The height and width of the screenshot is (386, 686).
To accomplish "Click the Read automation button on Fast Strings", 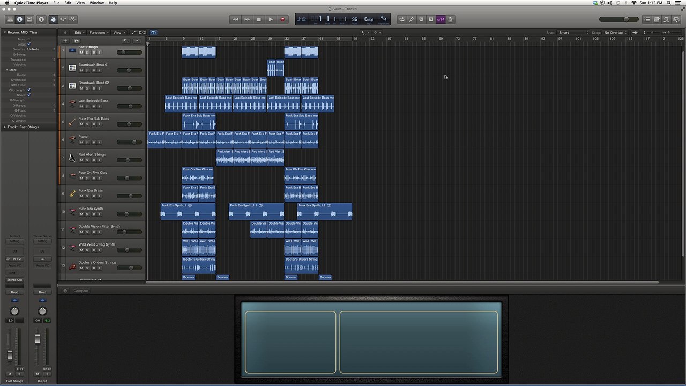I will [x=14, y=292].
